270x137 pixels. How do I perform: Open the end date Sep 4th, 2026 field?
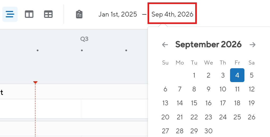pyautogui.click(x=172, y=13)
